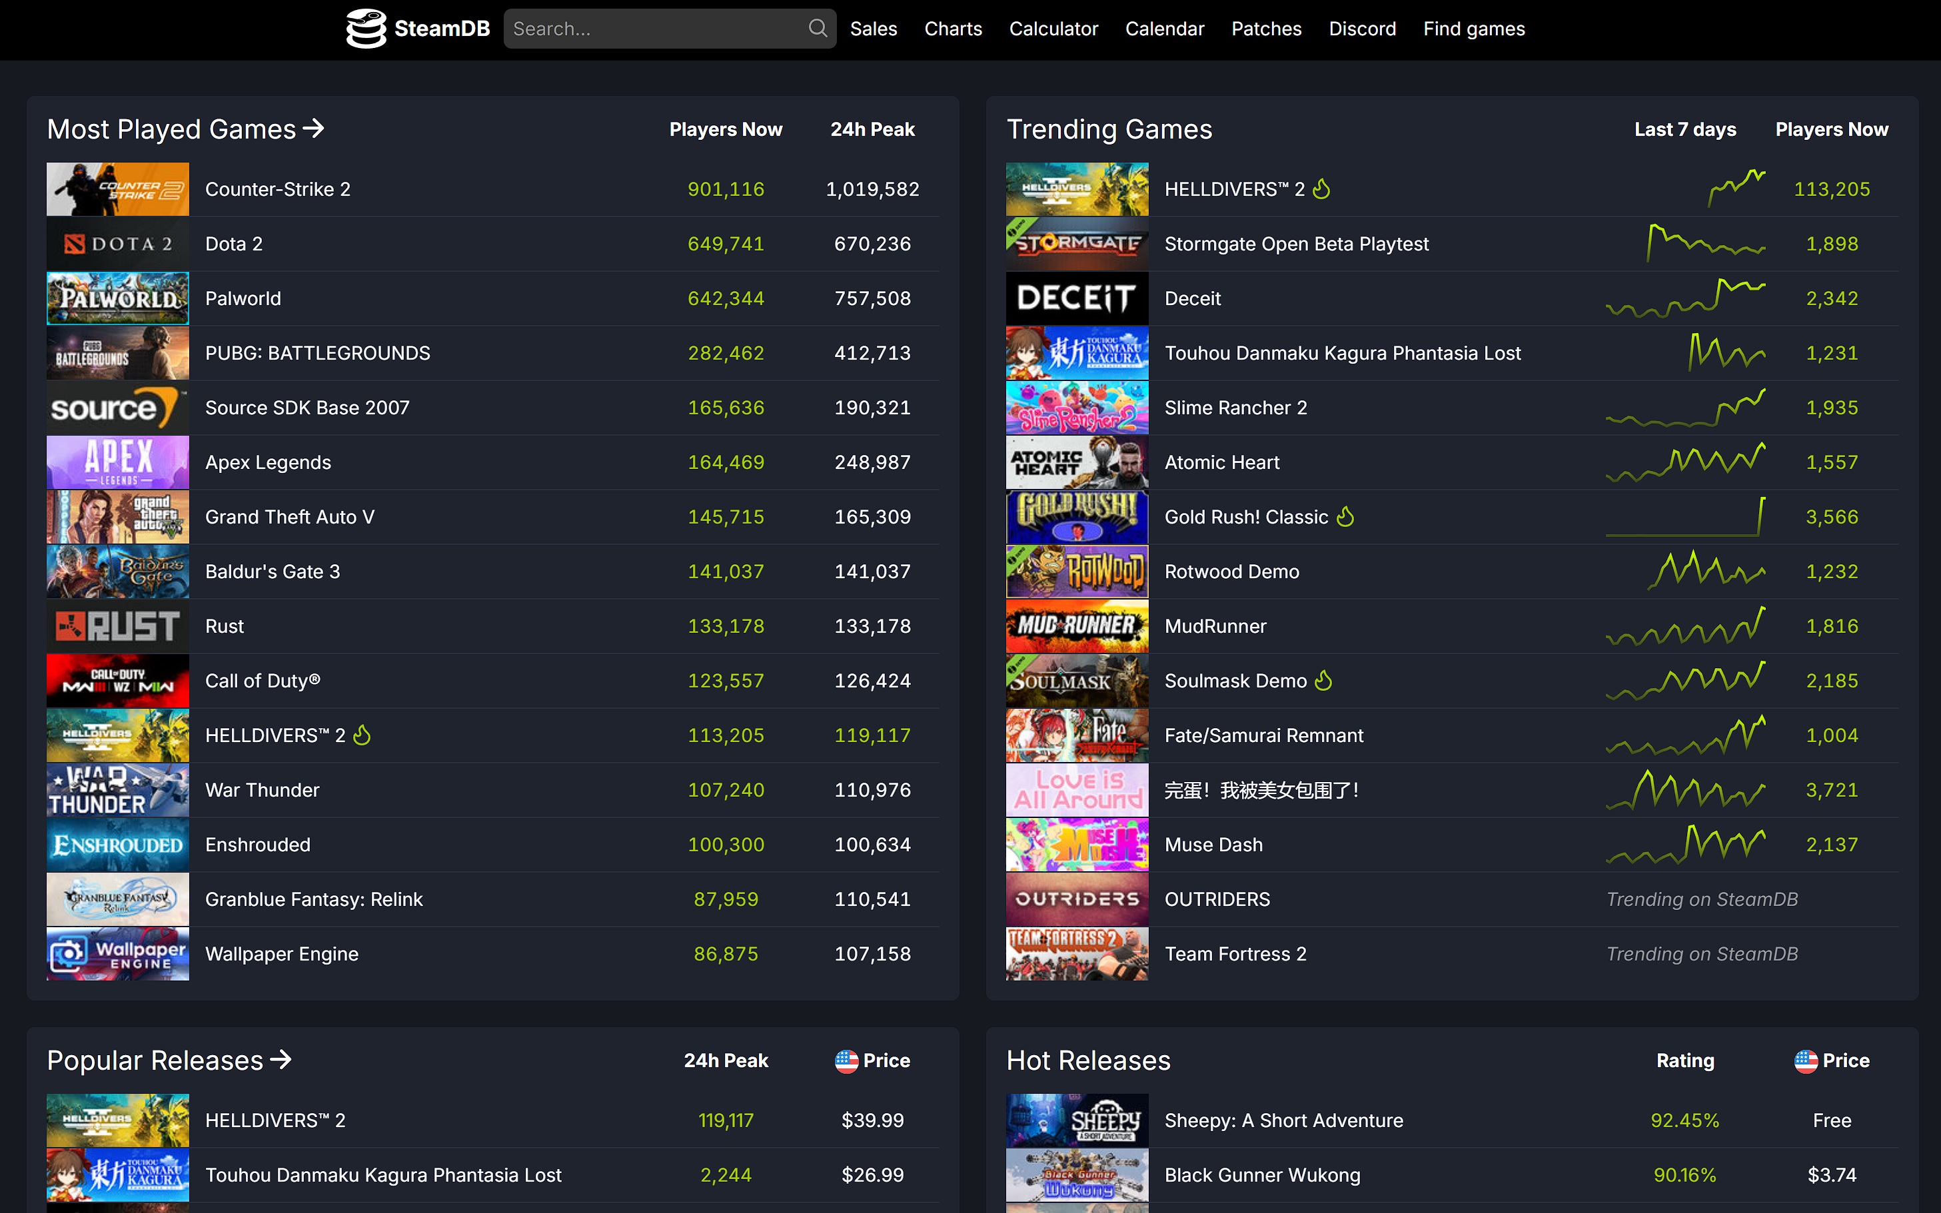Open the Charts page
Image resolution: width=1941 pixels, height=1213 pixels.
[x=952, y=29]
